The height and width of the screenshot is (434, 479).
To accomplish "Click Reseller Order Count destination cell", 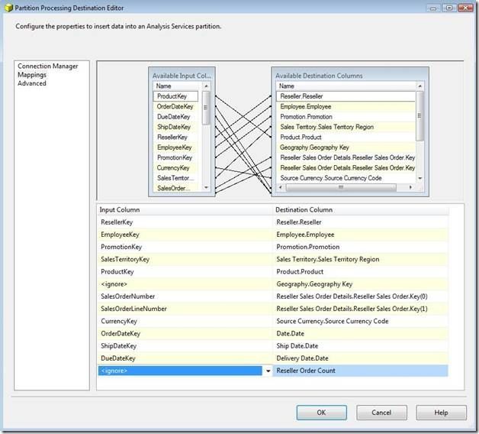I will pos(361,371).
